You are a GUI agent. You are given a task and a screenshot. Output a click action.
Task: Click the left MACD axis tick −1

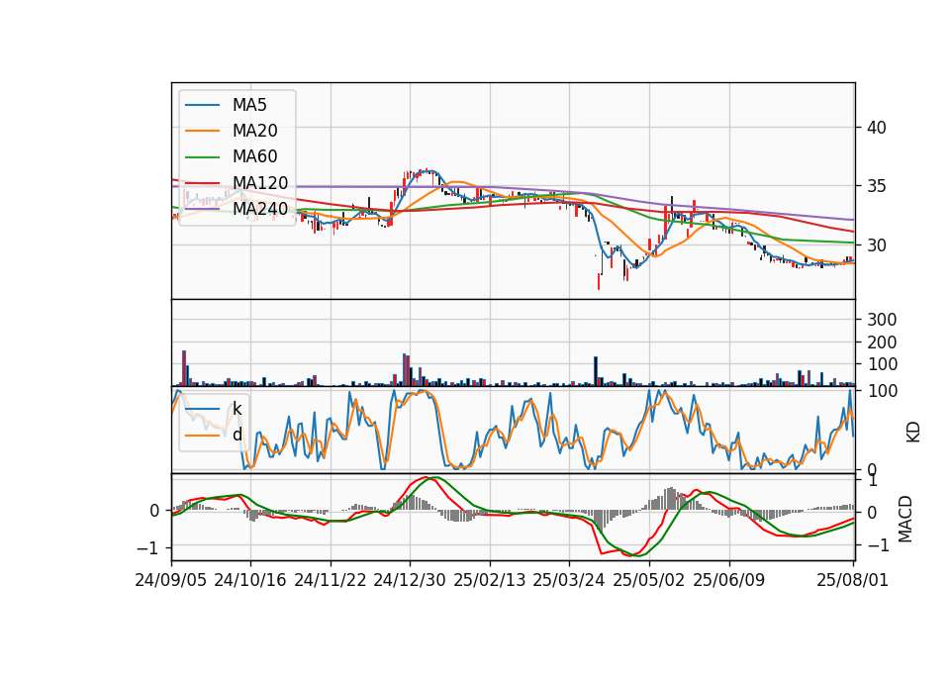click(147, 547)
